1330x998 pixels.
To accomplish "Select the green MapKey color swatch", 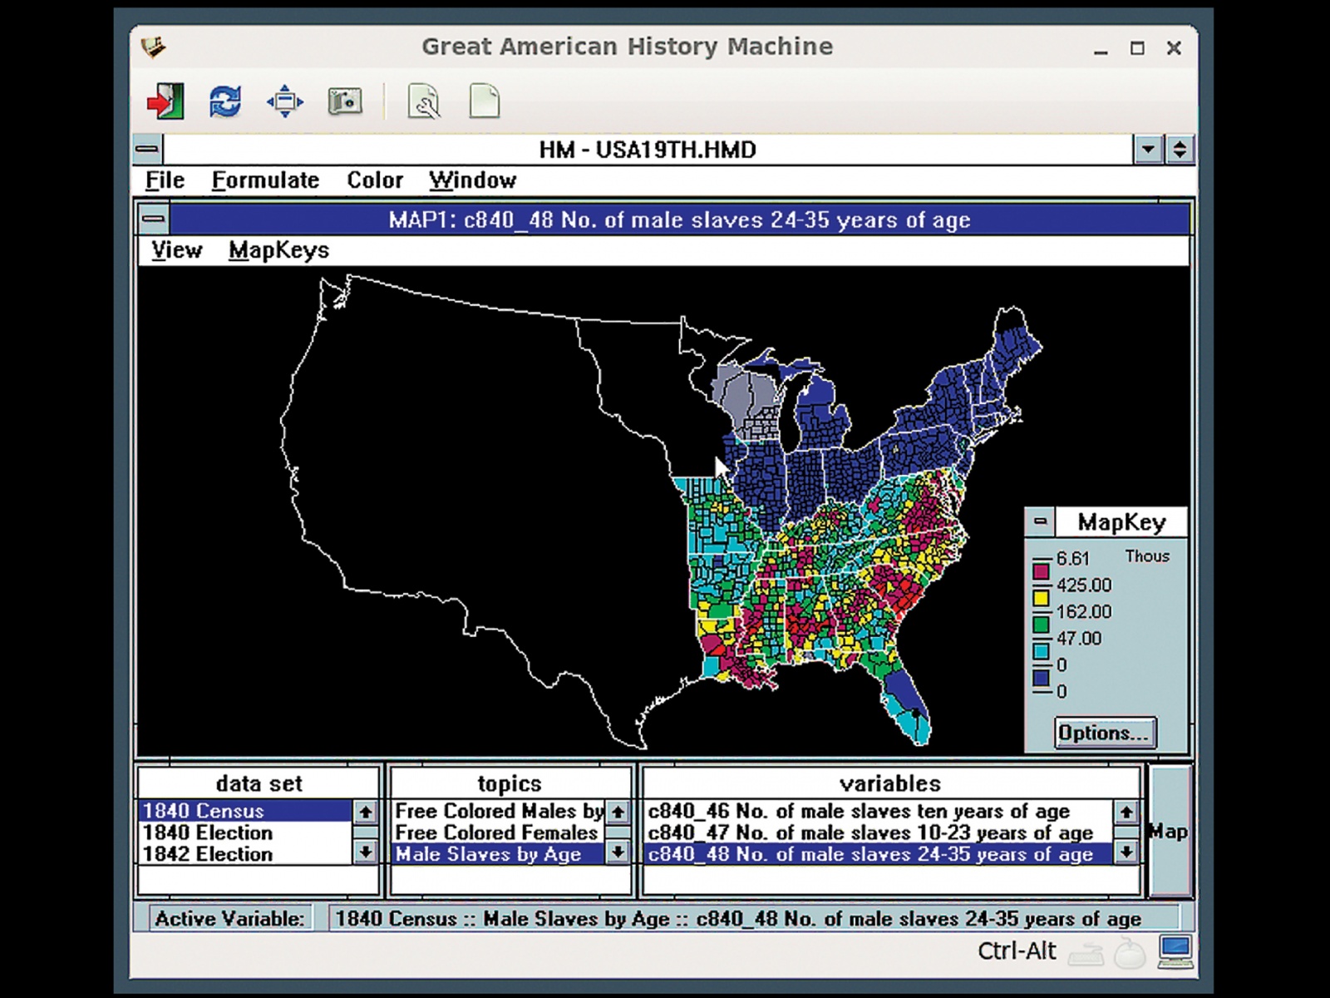I will 1040,625.
